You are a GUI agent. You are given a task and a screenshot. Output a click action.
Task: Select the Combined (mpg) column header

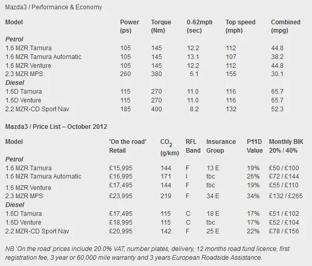coord(286,26)
